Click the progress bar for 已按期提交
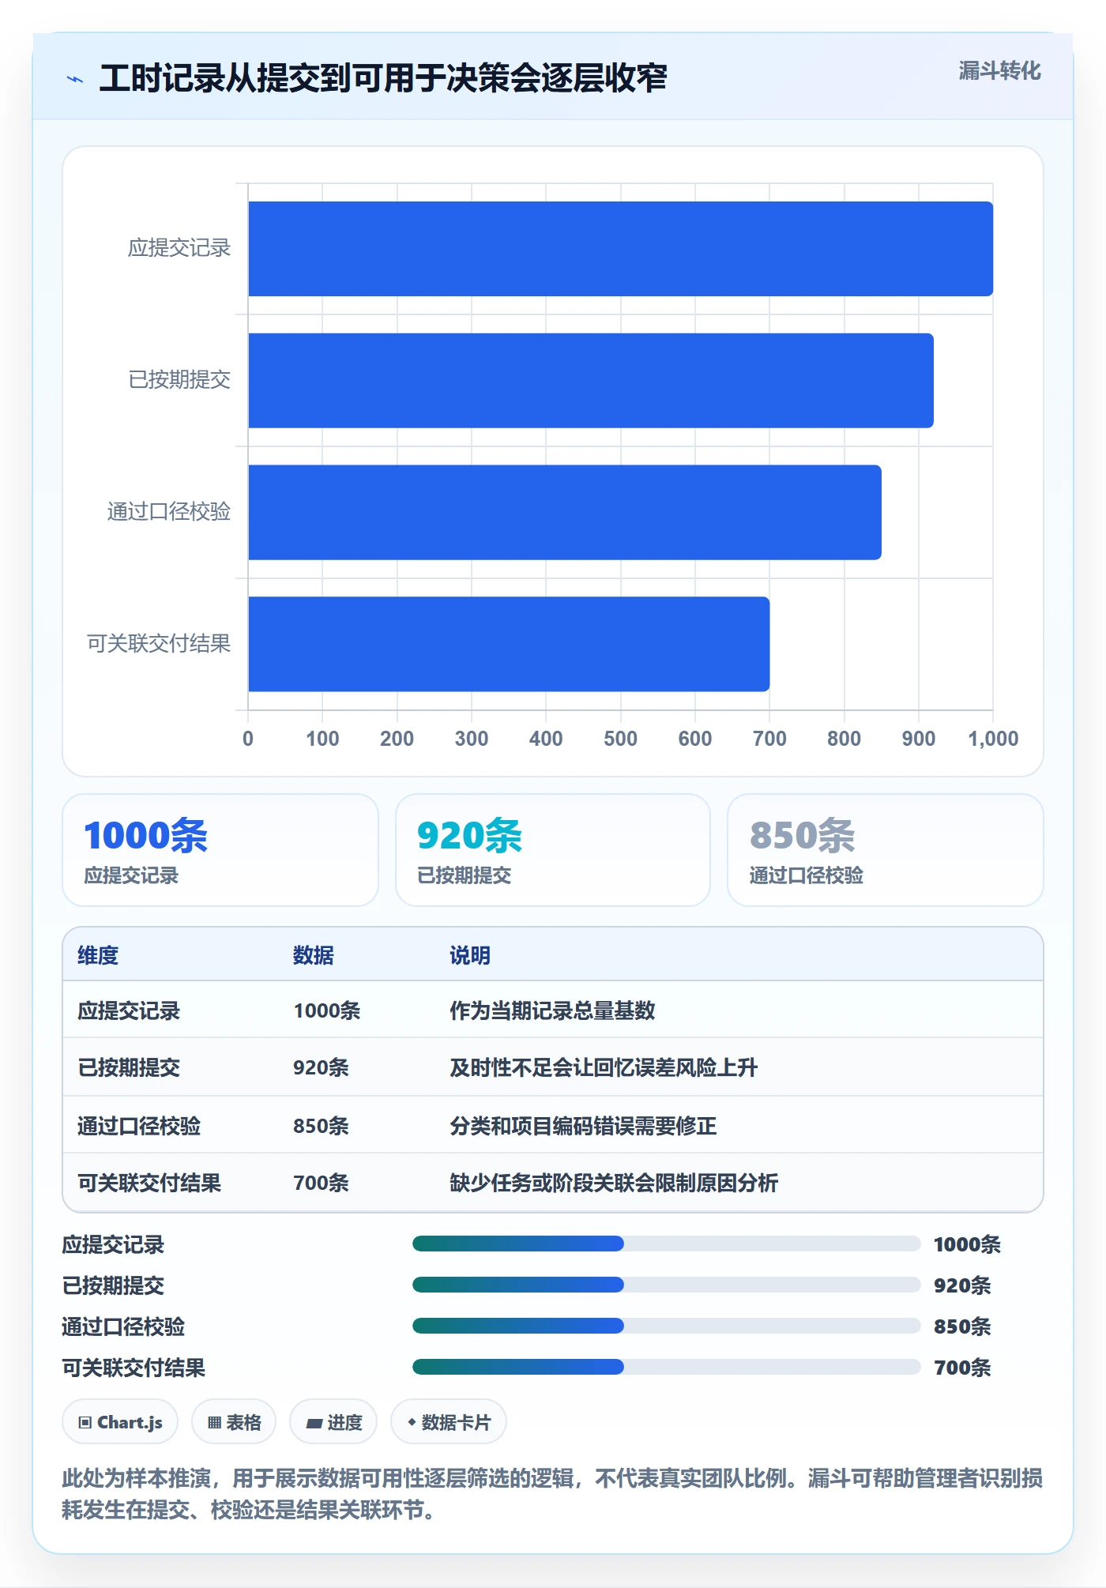The width and height of the screenshot is (1106, 1588). pos(666,1285)
